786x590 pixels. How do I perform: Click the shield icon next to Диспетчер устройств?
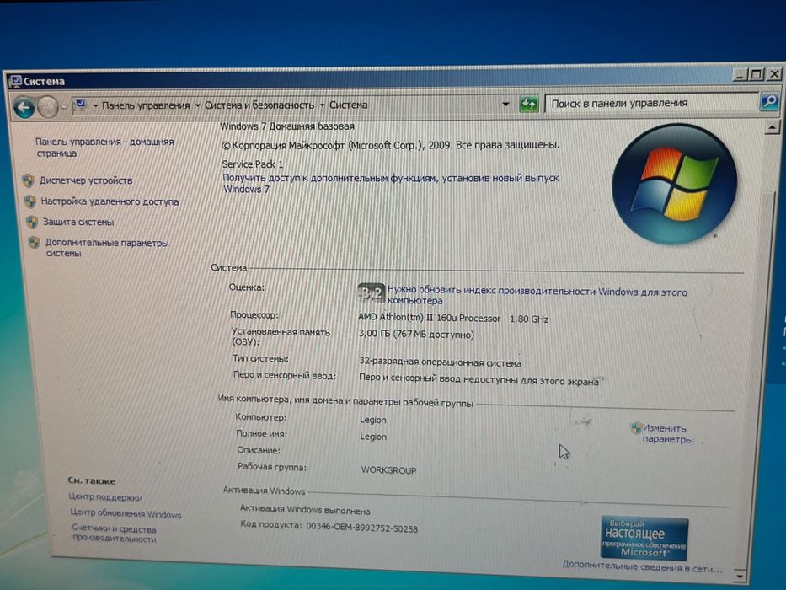[29, 180]
